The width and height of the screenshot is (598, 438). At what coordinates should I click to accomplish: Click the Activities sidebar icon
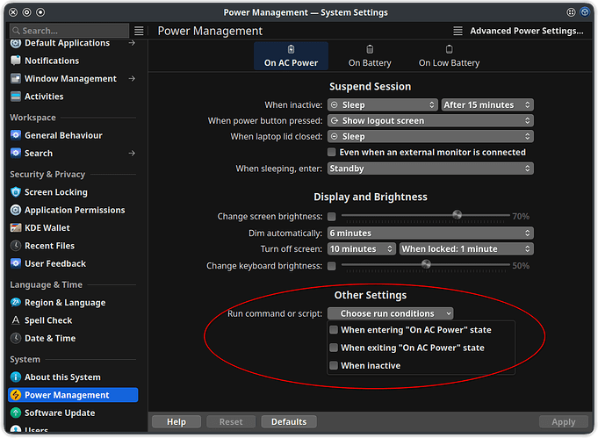(16, 97)
